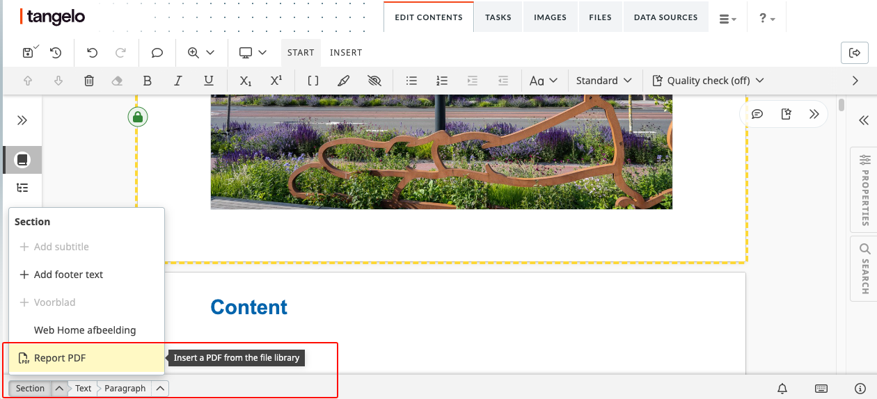Select the INSERT ribbon tab
The image size is (877, 399).
346,53
